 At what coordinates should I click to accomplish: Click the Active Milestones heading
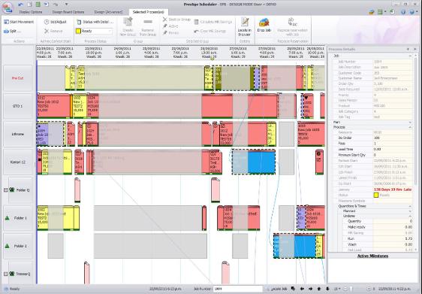coord(372,256)
